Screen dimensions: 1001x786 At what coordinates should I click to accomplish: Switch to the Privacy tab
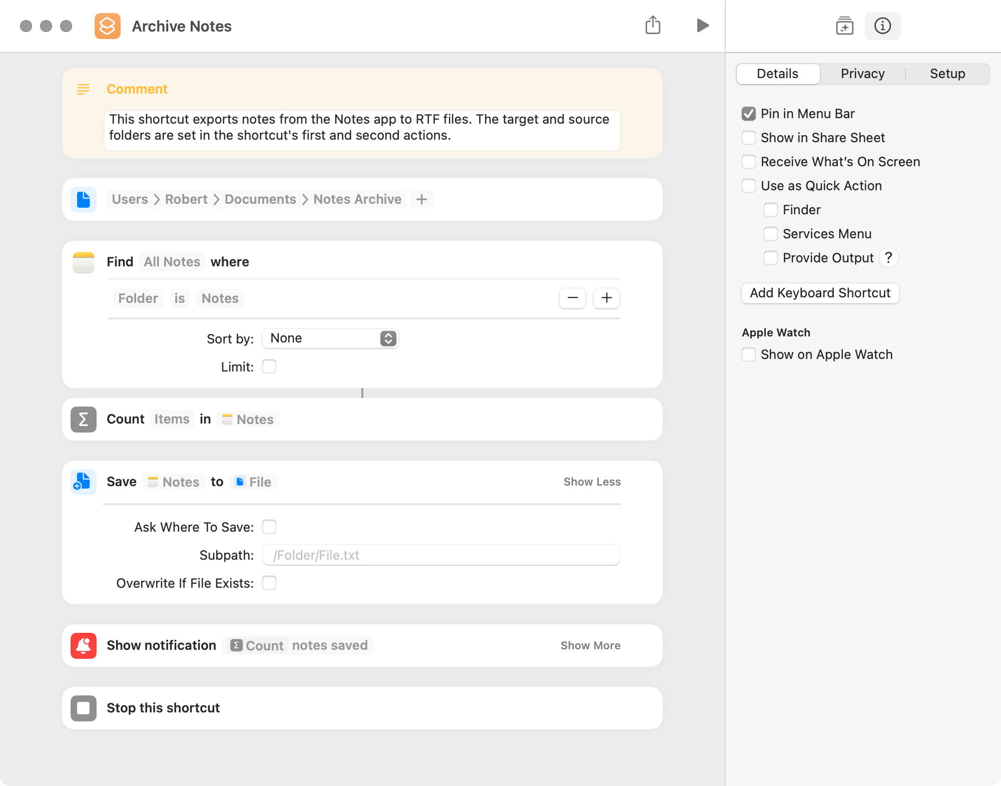(x=863, y=74)
